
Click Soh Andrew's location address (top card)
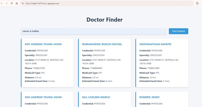44,62
